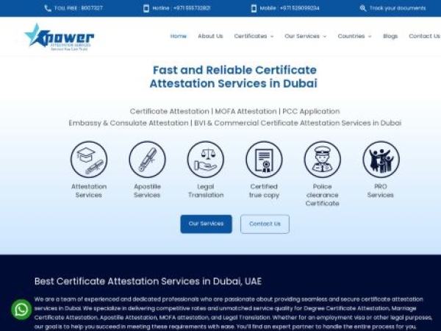Screen dimensions: 441x331
Task: Click the Attestation Services label
Action: coord(89,191)
